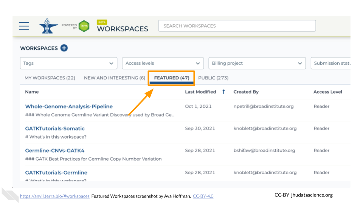Switch to the Public (273) tab
This screenshot has width=363, height=204.
213,78
